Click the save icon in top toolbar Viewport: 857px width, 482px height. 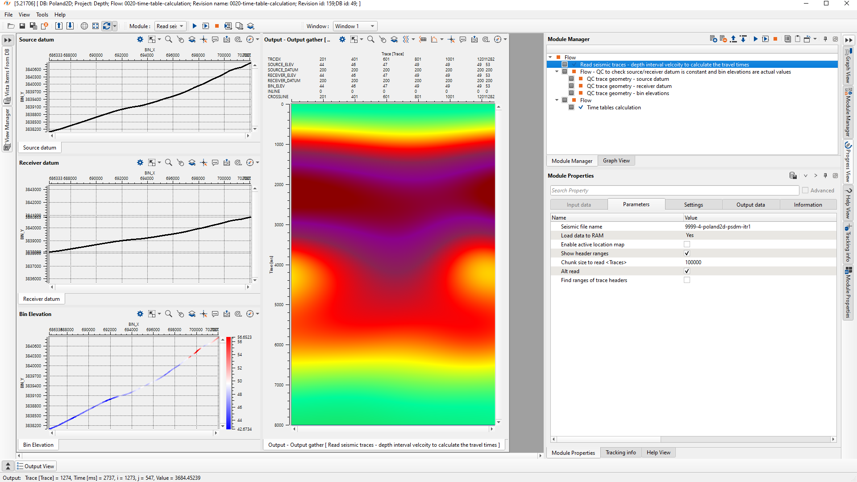click(22, 26)
